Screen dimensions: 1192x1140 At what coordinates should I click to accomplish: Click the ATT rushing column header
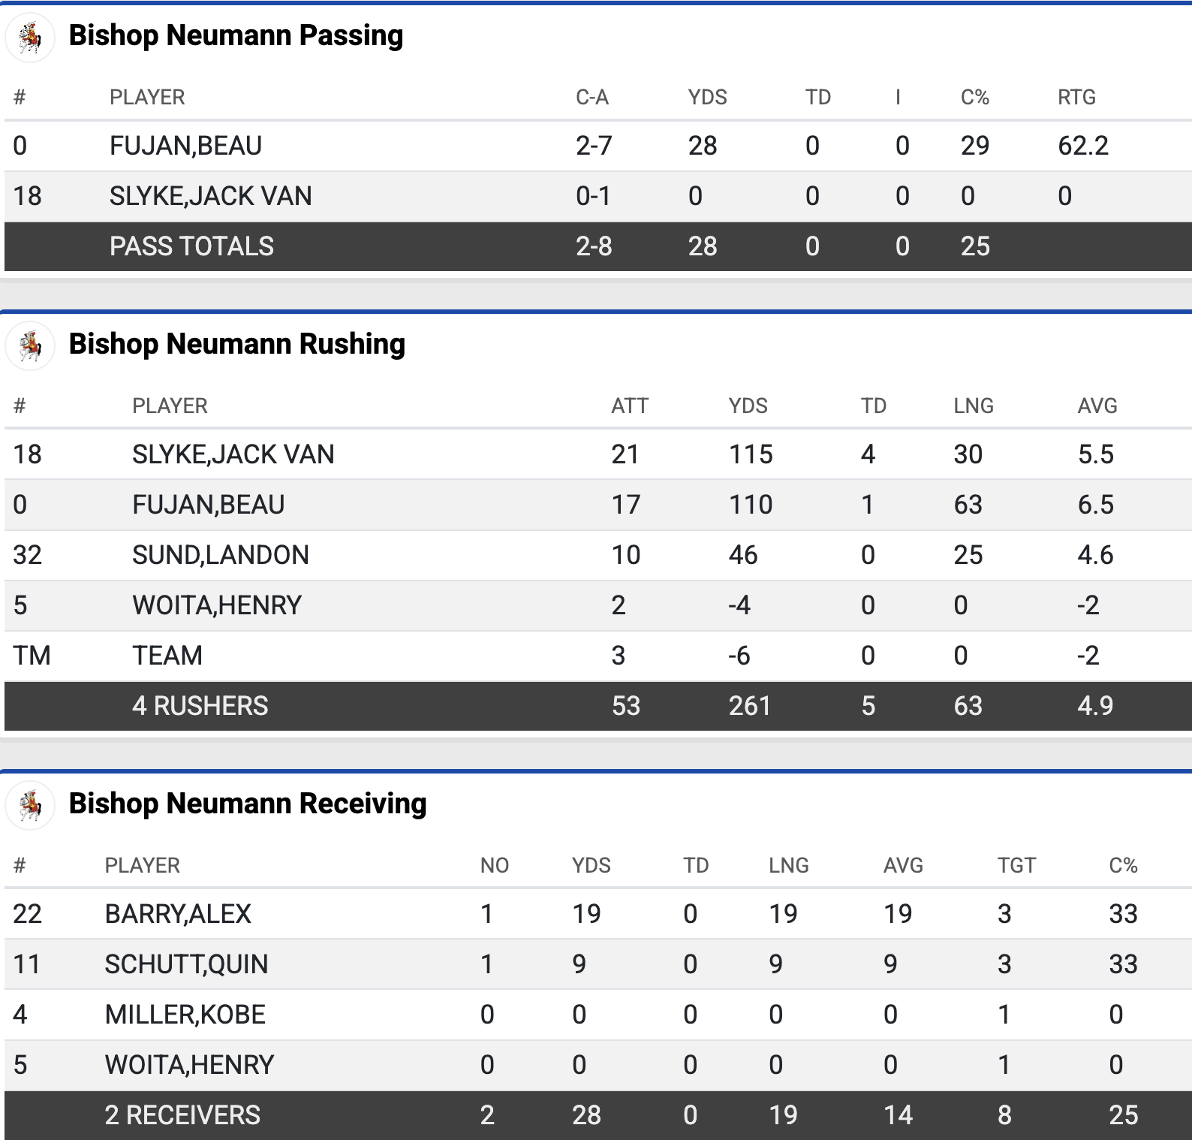[x=629, y=406]
